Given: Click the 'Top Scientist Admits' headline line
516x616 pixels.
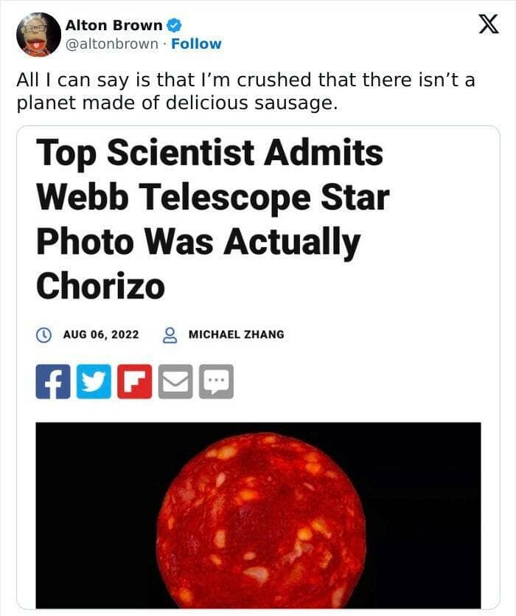Looking at the screenshot, I should (210, 153).
